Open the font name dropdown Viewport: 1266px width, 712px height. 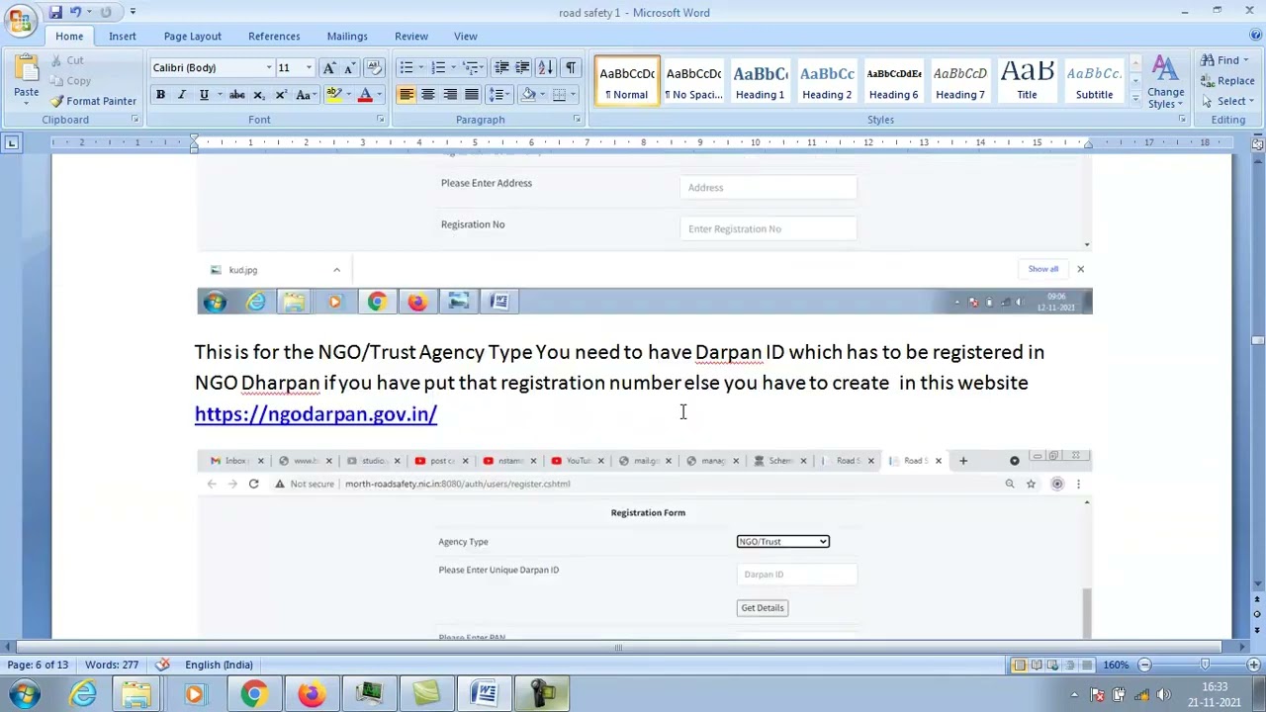coord(269,68)
